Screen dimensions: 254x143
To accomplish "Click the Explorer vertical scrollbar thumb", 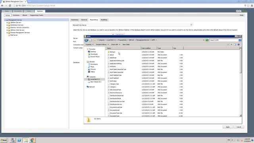I will click(241, 61).
